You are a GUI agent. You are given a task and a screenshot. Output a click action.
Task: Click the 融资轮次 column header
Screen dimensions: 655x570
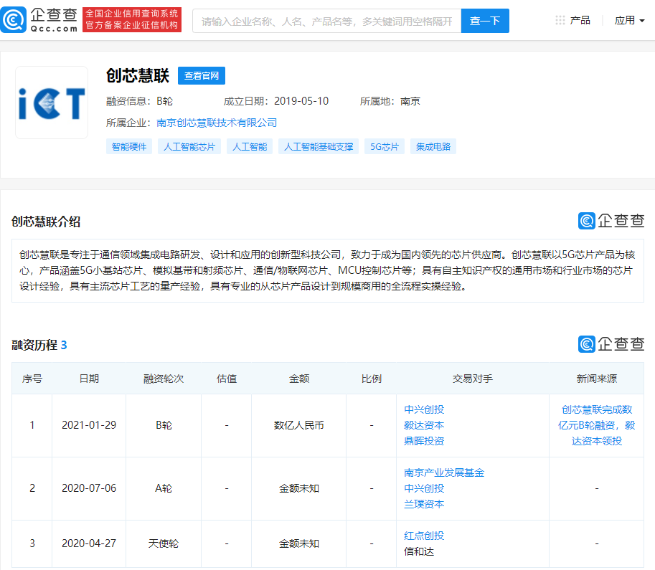tap(164, 379)
